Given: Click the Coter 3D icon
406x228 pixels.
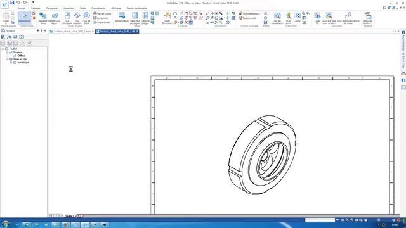Looking at the screenshot, I should [317, 18].
